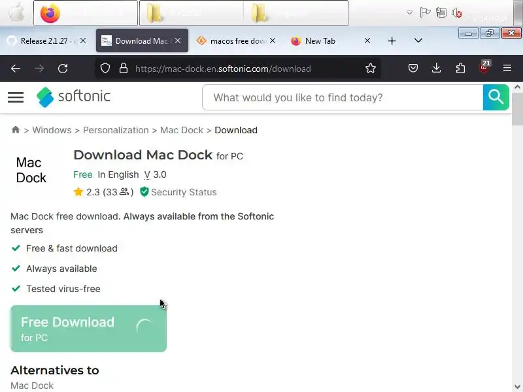Open the Windows breadcrumb link
523x392 pixels.
[x=52, y=130]
